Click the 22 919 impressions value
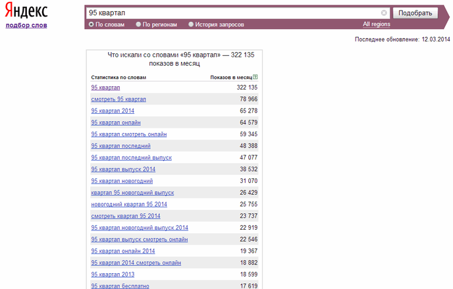Image resolution: width=453 pixels, height=289 pixels. click(x=248, y=228)
